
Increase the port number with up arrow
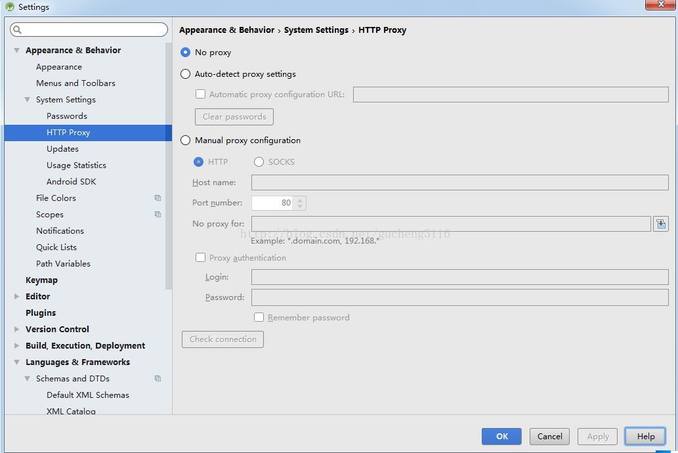[300, 200]
